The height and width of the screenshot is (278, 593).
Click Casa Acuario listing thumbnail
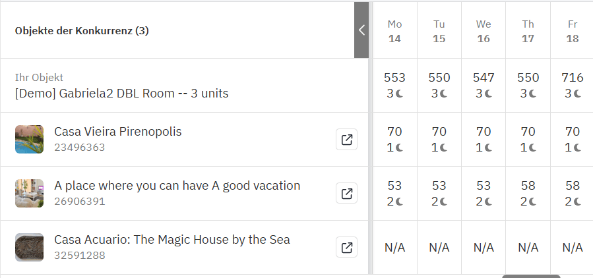click(x=29, y=248)
